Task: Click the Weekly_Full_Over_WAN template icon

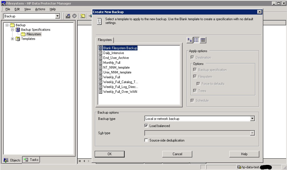Action: 100,91
